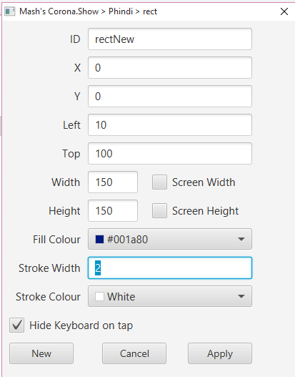This screenshot has width=295, height=377.
Task: Focus the ID field containing rectNew
Action: pos(170,39)
